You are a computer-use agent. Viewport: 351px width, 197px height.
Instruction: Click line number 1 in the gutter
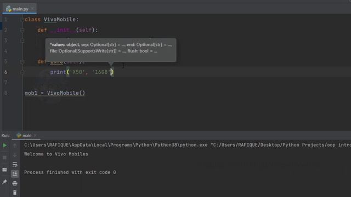point(6,20)
